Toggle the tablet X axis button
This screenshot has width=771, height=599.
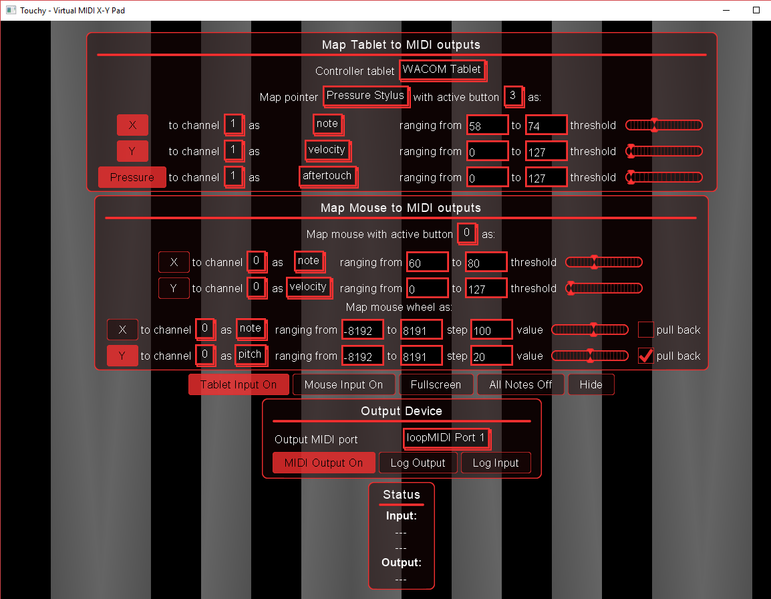tap(132, 125)
